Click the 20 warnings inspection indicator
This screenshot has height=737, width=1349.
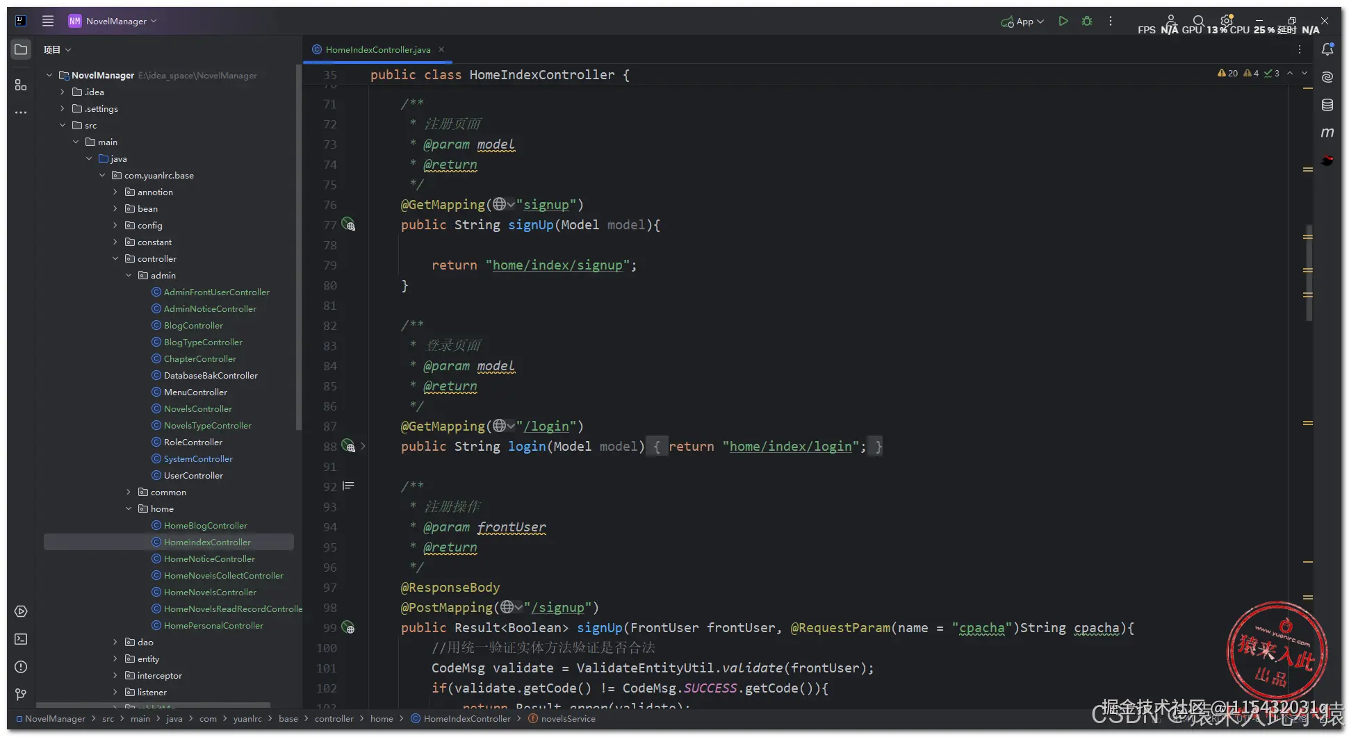(x=1228, y=73)
